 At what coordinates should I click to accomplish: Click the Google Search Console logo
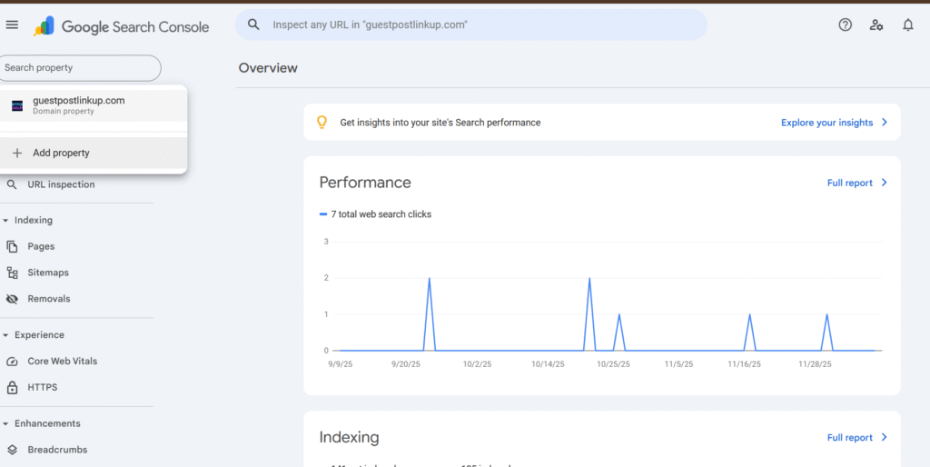(122, 26)
